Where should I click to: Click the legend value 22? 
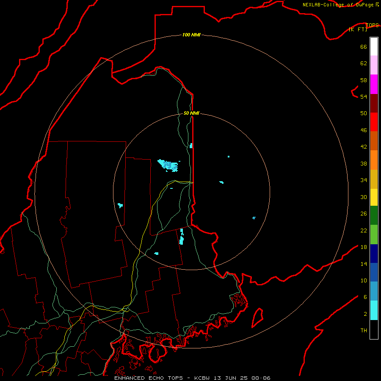(364, 231)
